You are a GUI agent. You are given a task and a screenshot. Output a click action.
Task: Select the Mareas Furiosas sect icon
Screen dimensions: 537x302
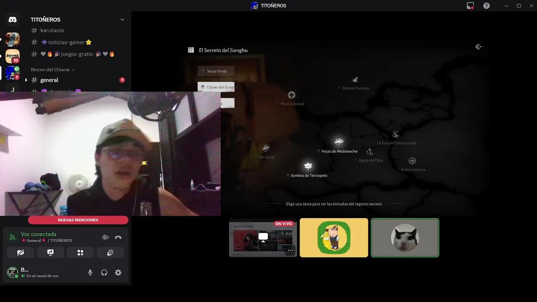[x=355, y=80]
